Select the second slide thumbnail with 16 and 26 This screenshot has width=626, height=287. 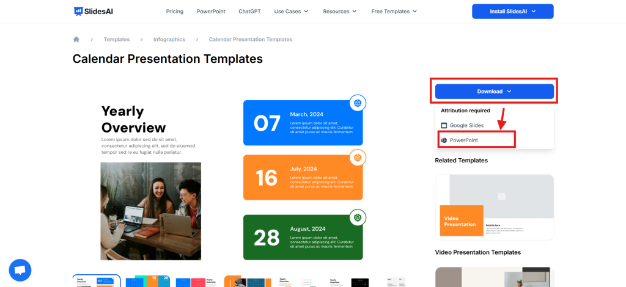[147, 281]
